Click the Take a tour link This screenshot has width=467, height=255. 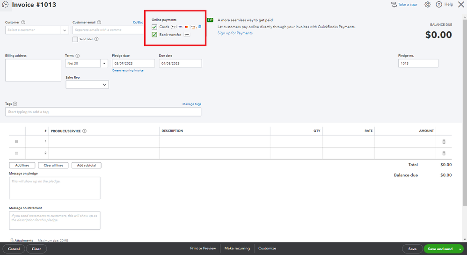point(408,5)
